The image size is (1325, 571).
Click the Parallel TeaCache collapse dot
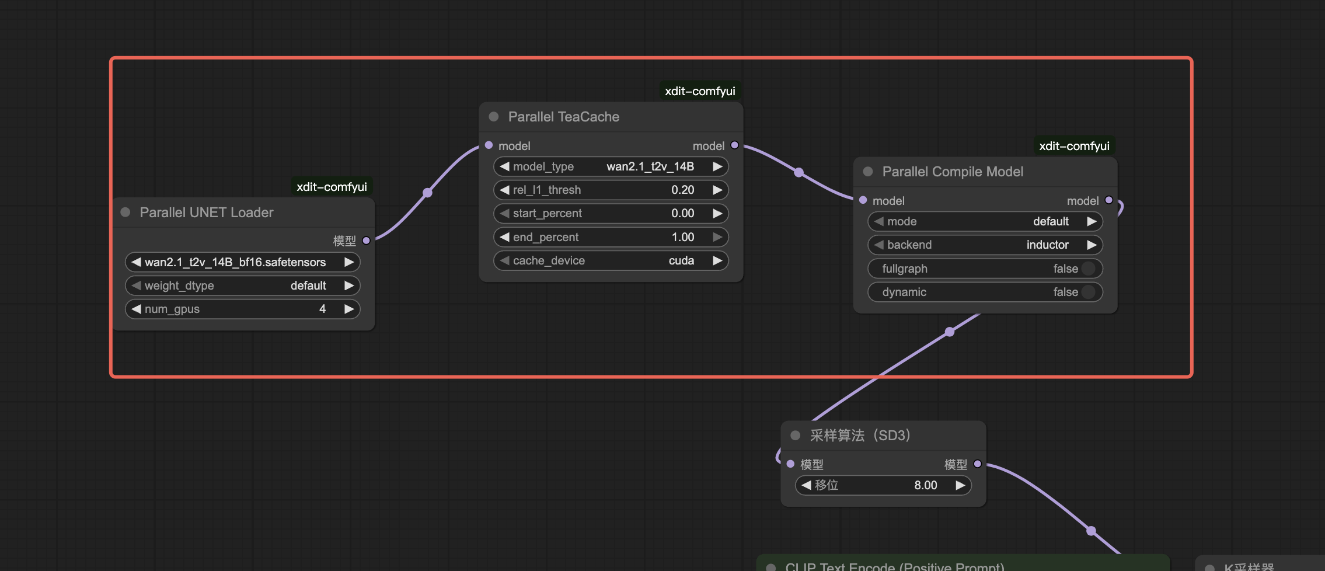pyautogui.click(x=494, y=117)
